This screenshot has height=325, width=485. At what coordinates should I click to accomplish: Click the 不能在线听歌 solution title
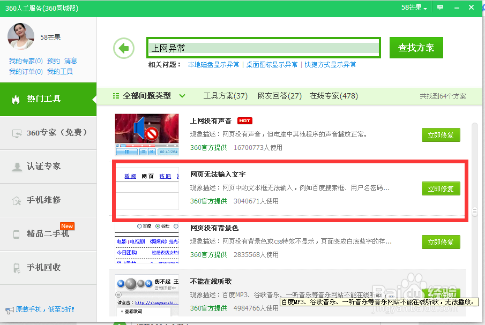click(211, 282)
